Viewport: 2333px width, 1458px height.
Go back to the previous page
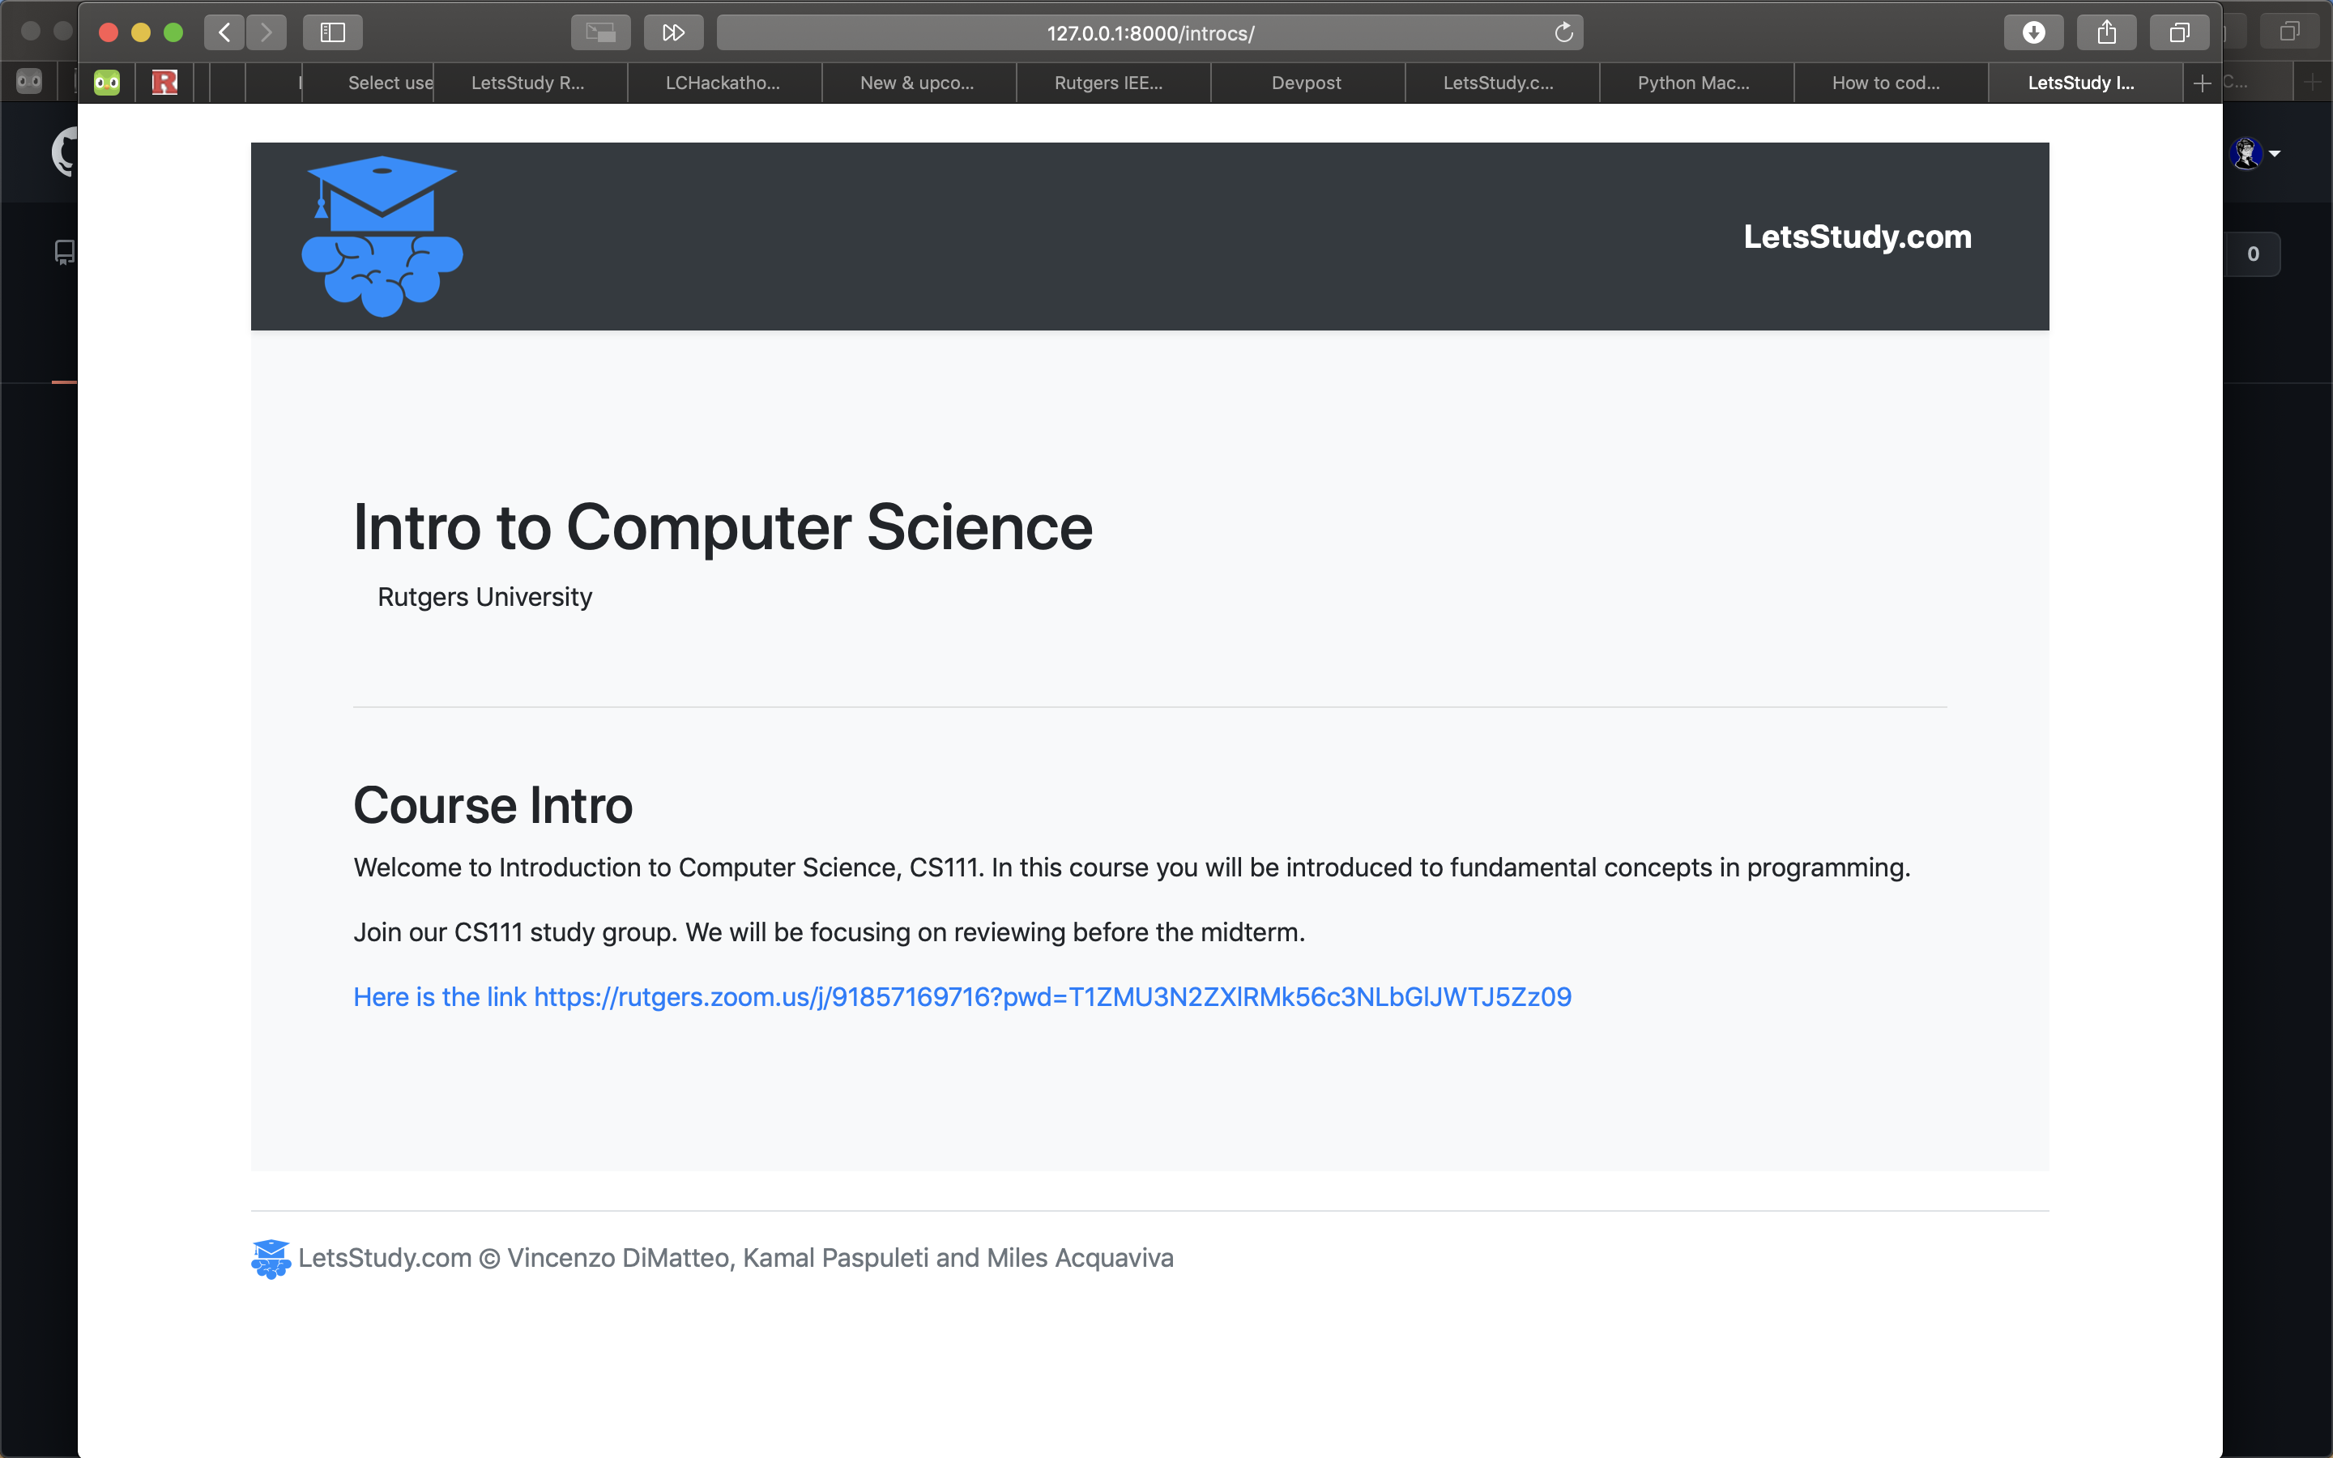pos(224,32)
